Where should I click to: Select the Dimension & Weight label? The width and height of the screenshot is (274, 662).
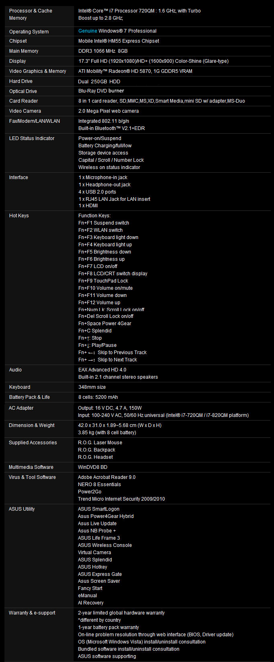[x=32, y=425]
